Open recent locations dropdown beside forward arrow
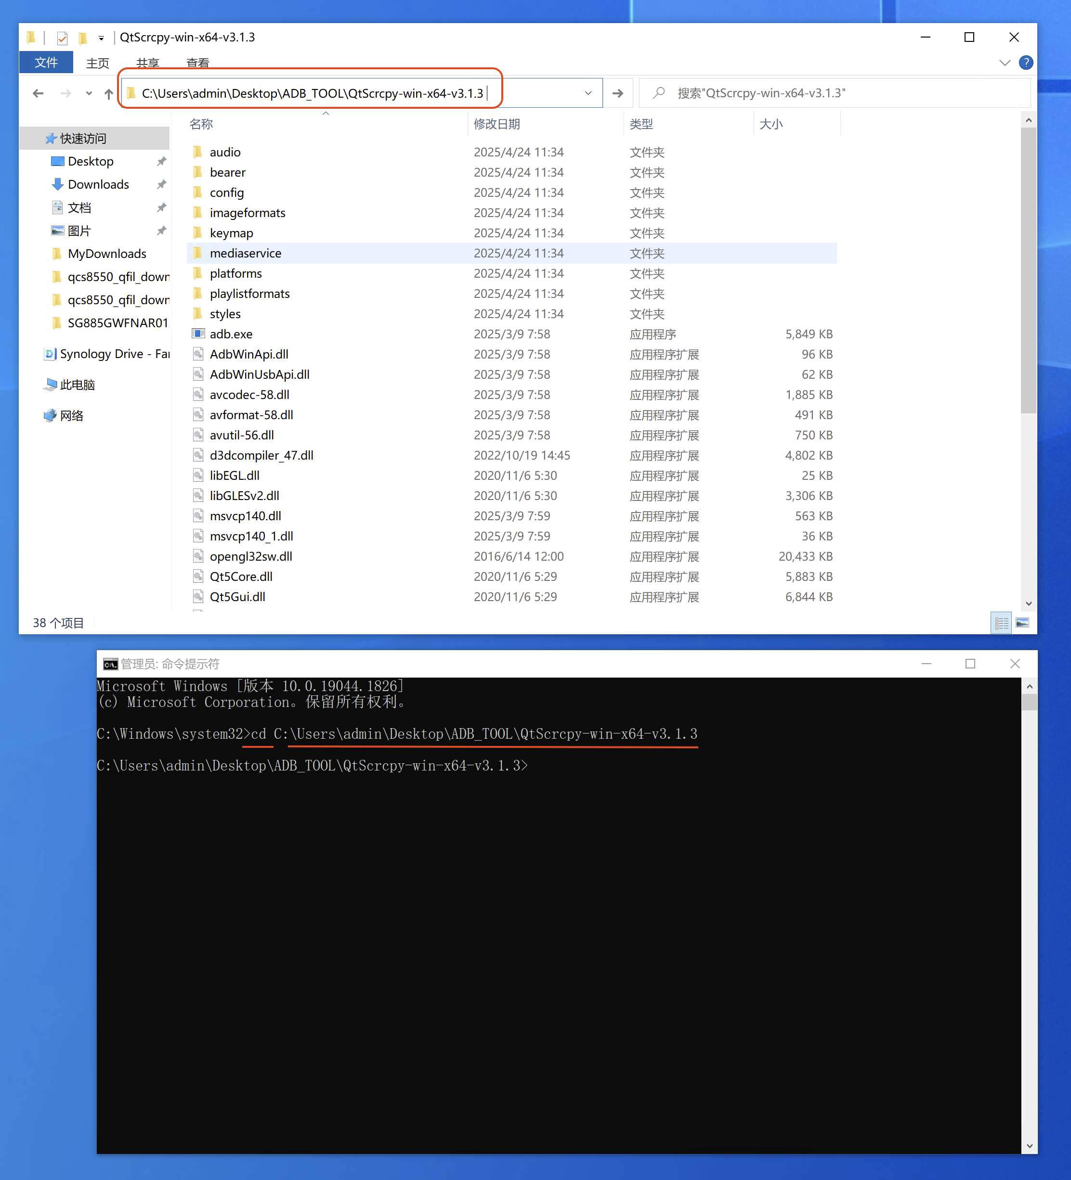The image size is (1071, 1180). [89, 94]
